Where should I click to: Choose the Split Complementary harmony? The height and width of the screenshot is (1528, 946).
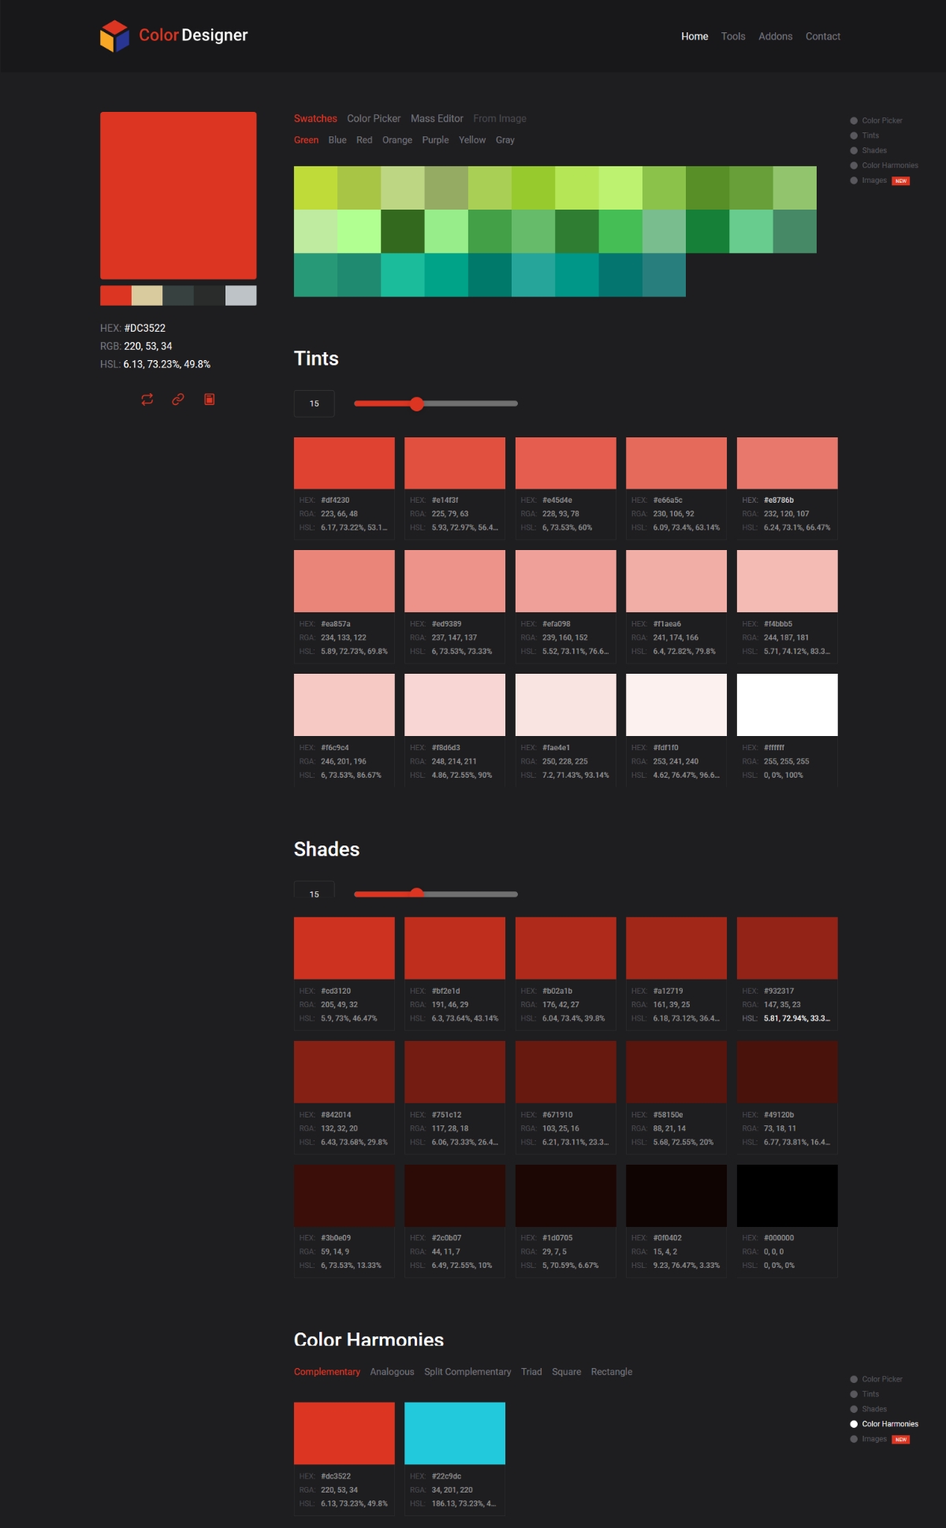click(467, 1372)
